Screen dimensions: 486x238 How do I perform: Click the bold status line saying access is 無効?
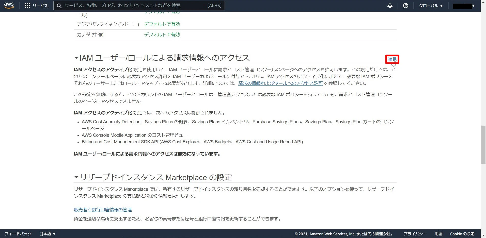[x=148, y=154]
